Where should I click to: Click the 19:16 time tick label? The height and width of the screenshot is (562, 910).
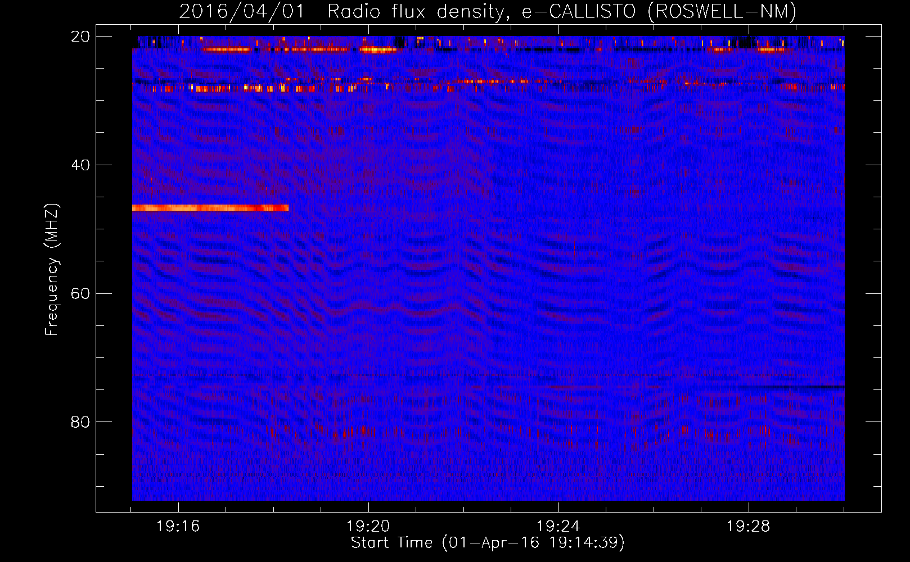(x=178, y=527)
